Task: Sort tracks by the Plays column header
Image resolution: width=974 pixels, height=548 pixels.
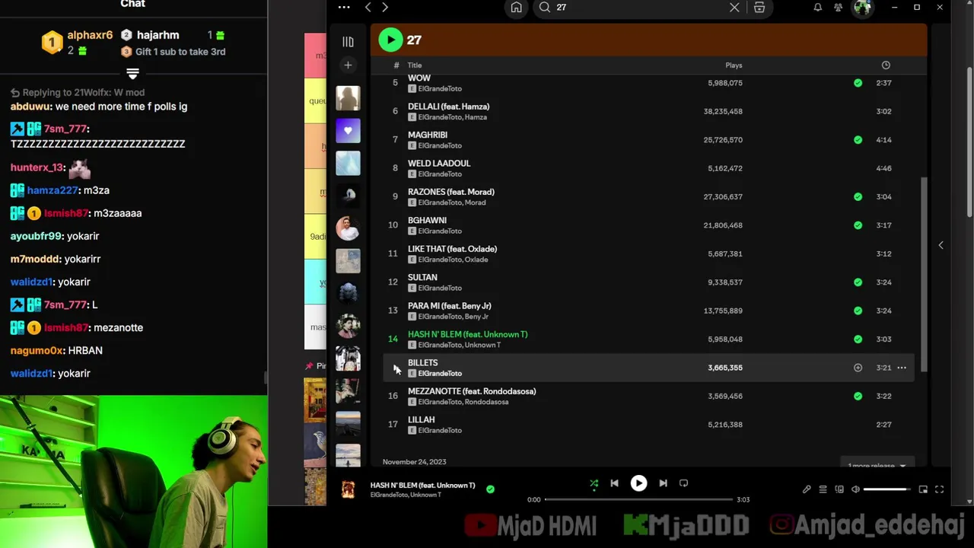Action: [x=734, y=65]
